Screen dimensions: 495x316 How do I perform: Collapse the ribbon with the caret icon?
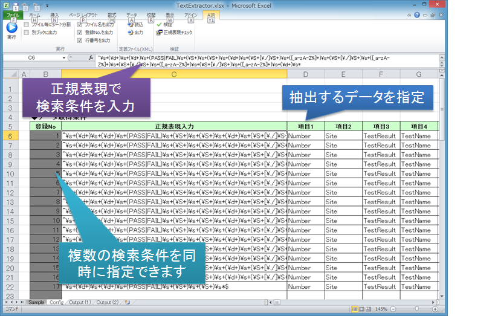point(409,15)
